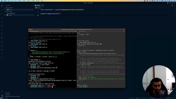The image size is (176, 99).
Task: Open the Explorer view in activity bar
Action: coord(2,6)
